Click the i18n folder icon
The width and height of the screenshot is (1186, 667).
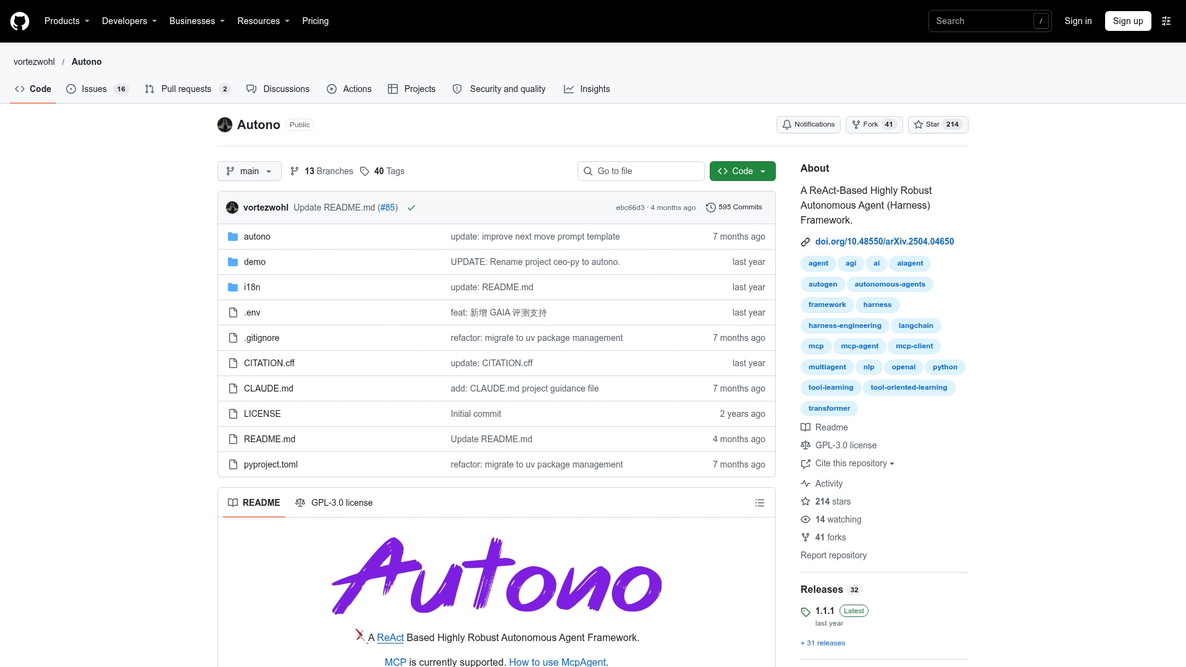coord(233,287)
